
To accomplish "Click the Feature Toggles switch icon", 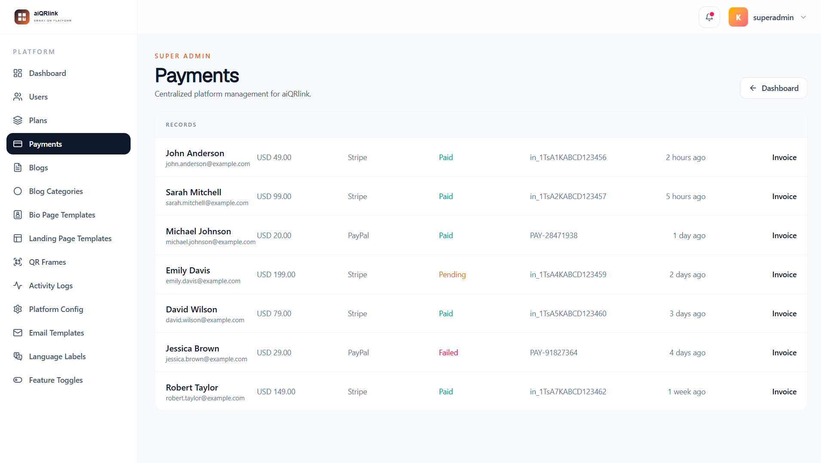I will [18, 380].
